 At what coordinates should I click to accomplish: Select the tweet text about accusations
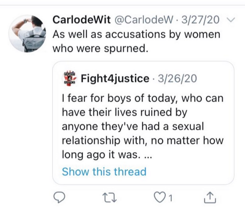pos(136,41)
